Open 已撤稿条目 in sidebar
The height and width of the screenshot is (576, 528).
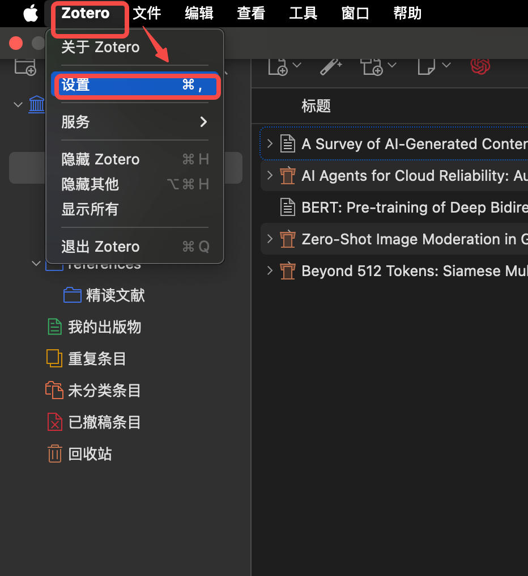coord(105,422)
